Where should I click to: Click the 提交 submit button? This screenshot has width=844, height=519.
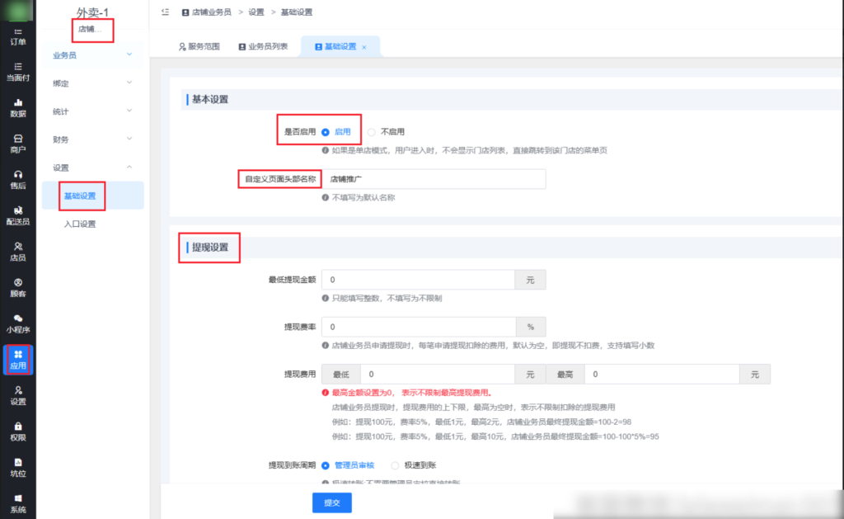click(x=331, y=502)
